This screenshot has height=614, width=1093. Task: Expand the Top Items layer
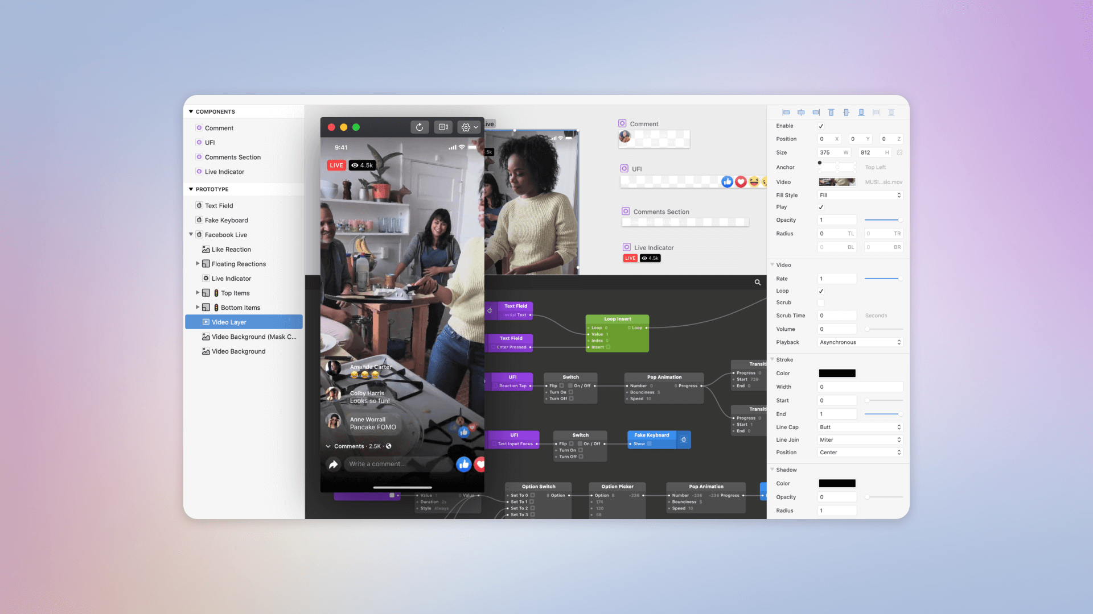click(x=198, y=293)
